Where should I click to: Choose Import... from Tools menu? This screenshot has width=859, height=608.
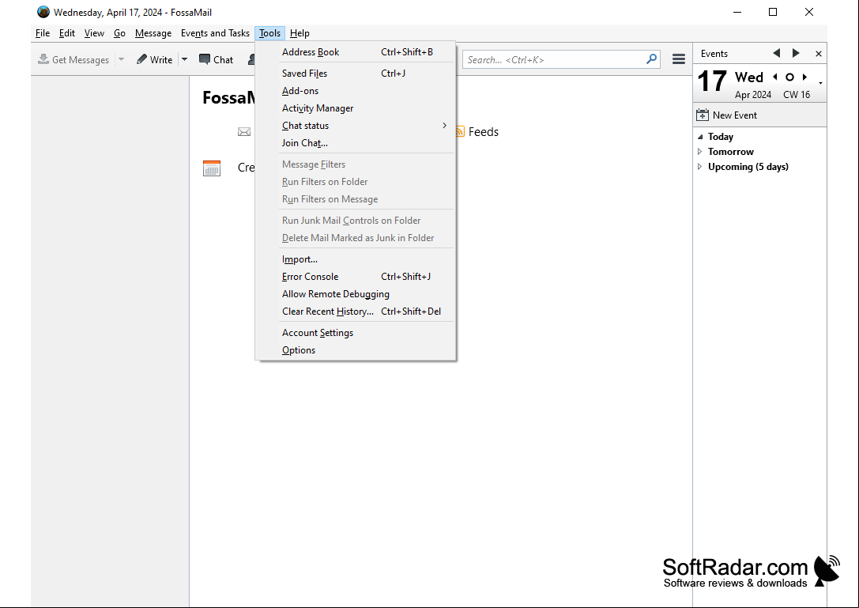pyautogui.click(x=356, y=259)
